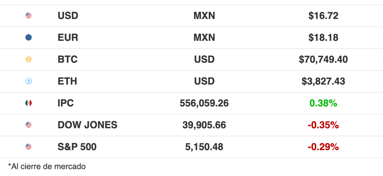Select the BTC ticker label
383x176 pixels.
click(x=68, y=59)
